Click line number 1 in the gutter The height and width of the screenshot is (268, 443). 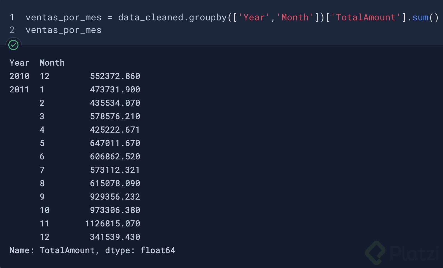[x=12, y=18]
